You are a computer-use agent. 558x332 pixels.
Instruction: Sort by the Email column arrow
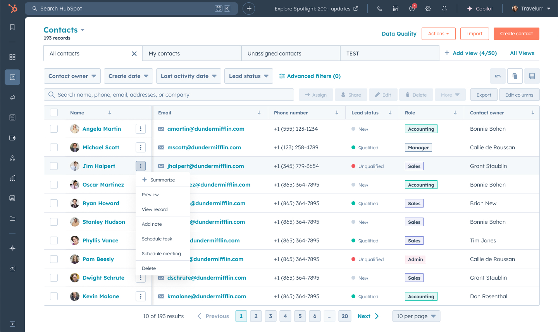pyautogui.click(x=259, y=113)
